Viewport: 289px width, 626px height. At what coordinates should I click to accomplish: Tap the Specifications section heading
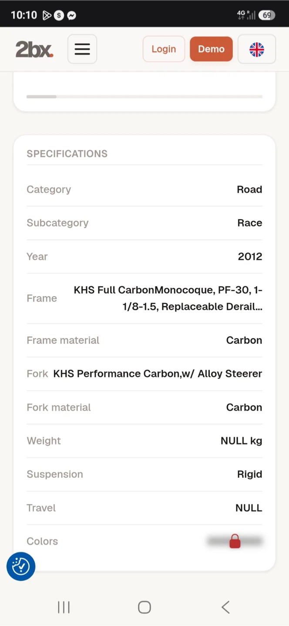click(x=67, y=153)
